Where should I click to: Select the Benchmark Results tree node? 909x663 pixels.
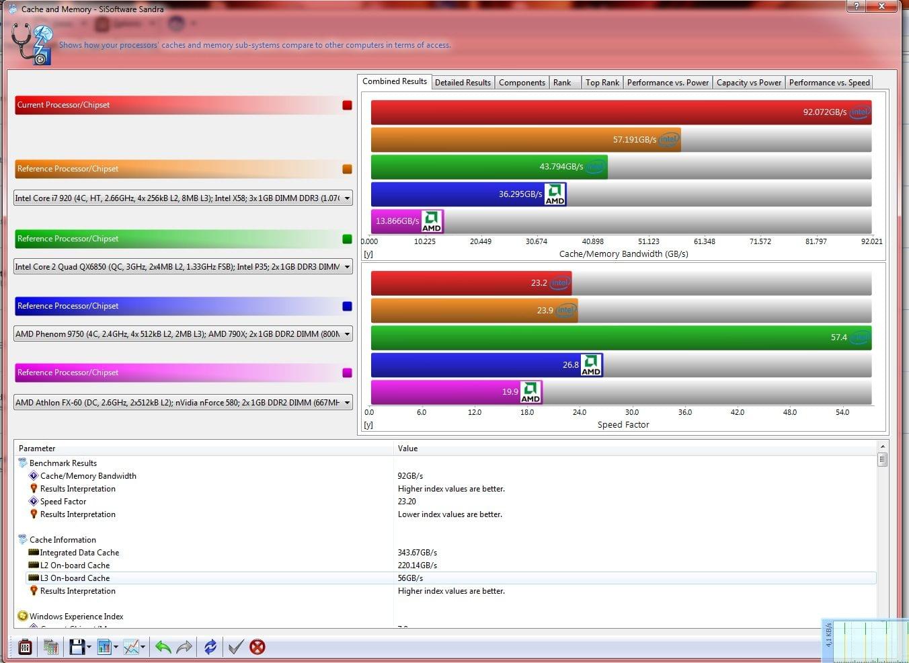coord(63,463)
